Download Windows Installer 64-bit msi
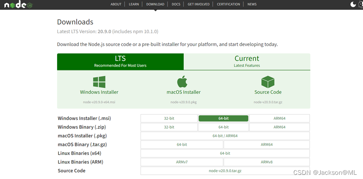 click(223, 118)
